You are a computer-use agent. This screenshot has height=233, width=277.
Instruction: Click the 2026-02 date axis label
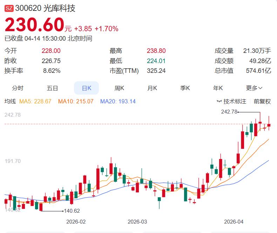(76, 222)
